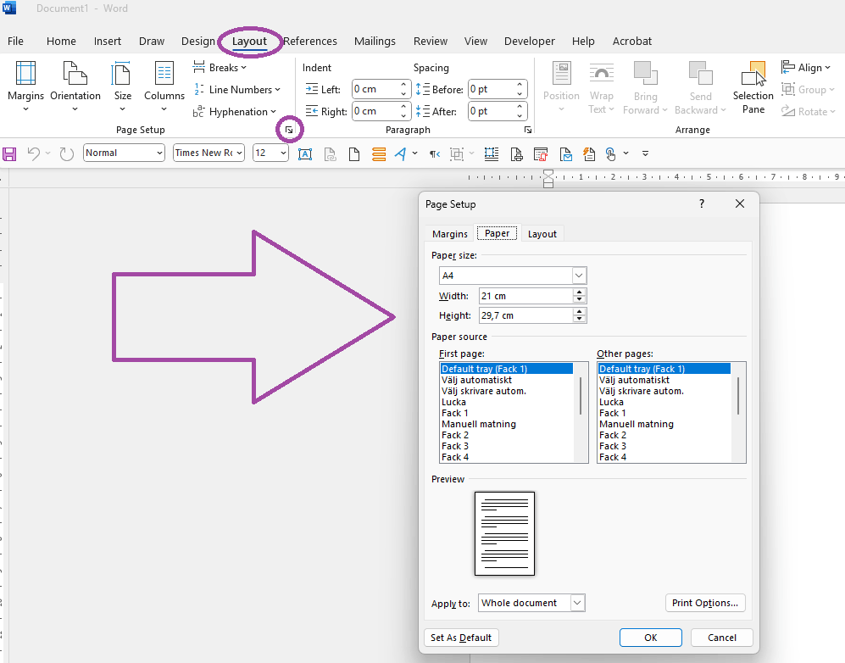Click the new blank document icon
Screen dimensions: 845x663
[354, 154]
